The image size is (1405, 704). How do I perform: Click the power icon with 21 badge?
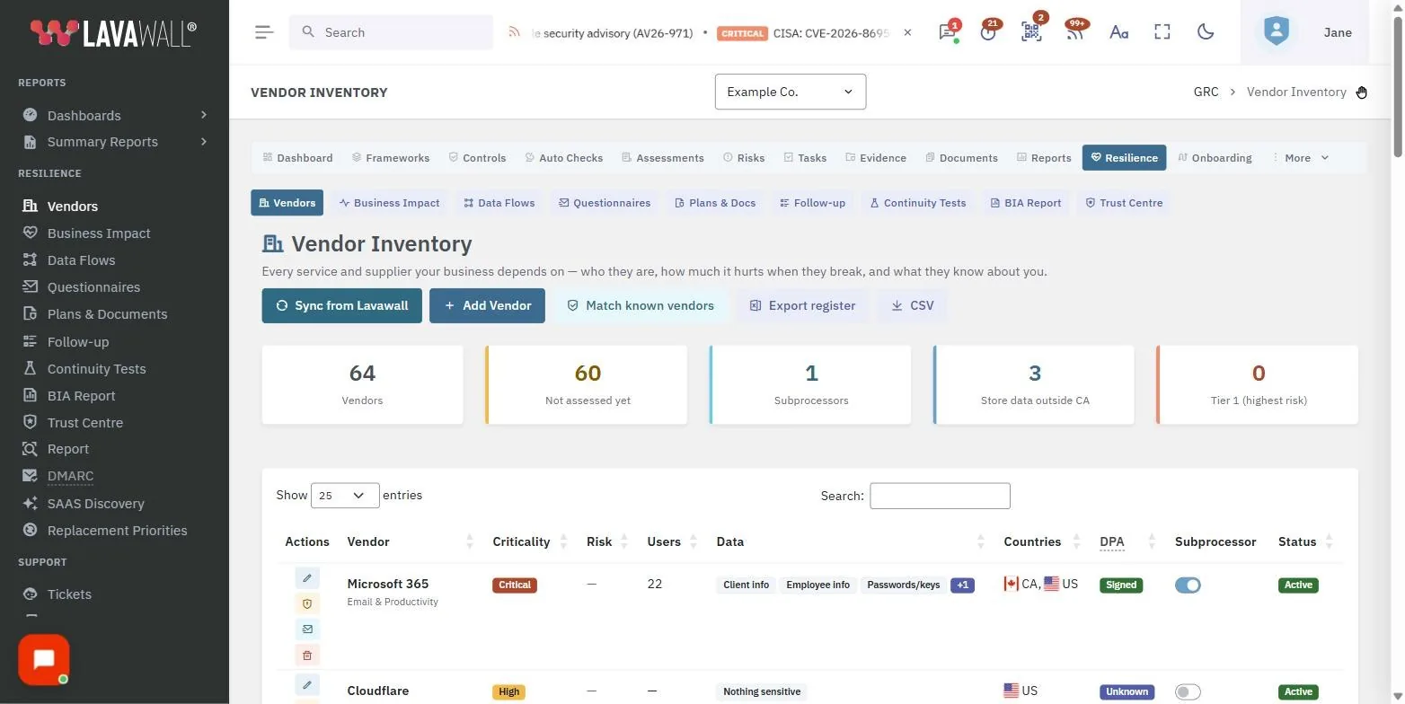point(988,32)
